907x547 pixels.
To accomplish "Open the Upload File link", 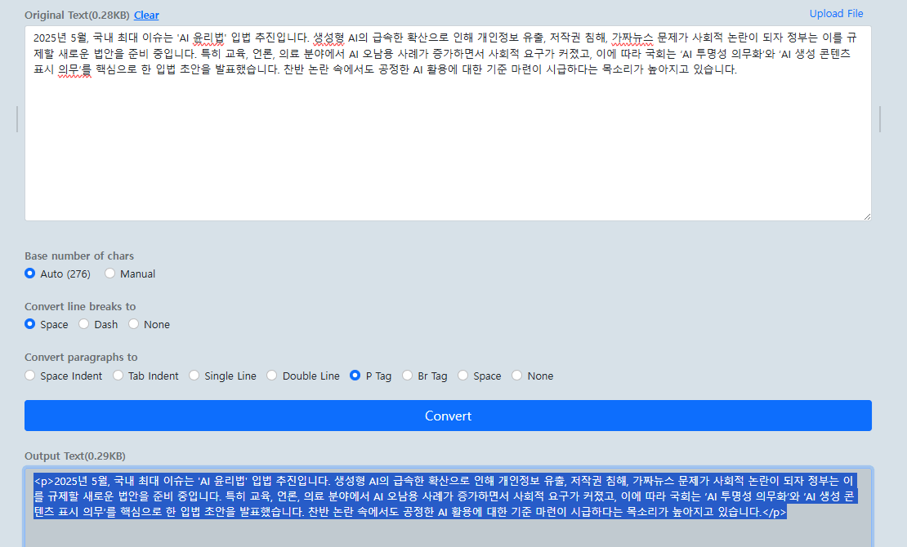I will [836, 13].
